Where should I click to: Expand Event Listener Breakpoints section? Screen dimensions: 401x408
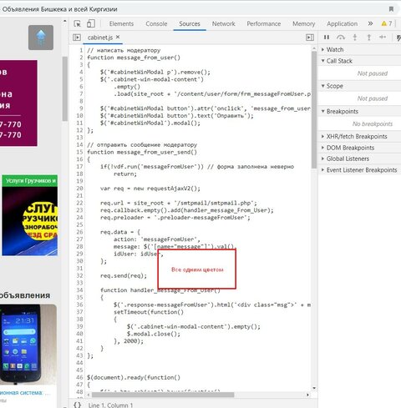click(359, 170)
